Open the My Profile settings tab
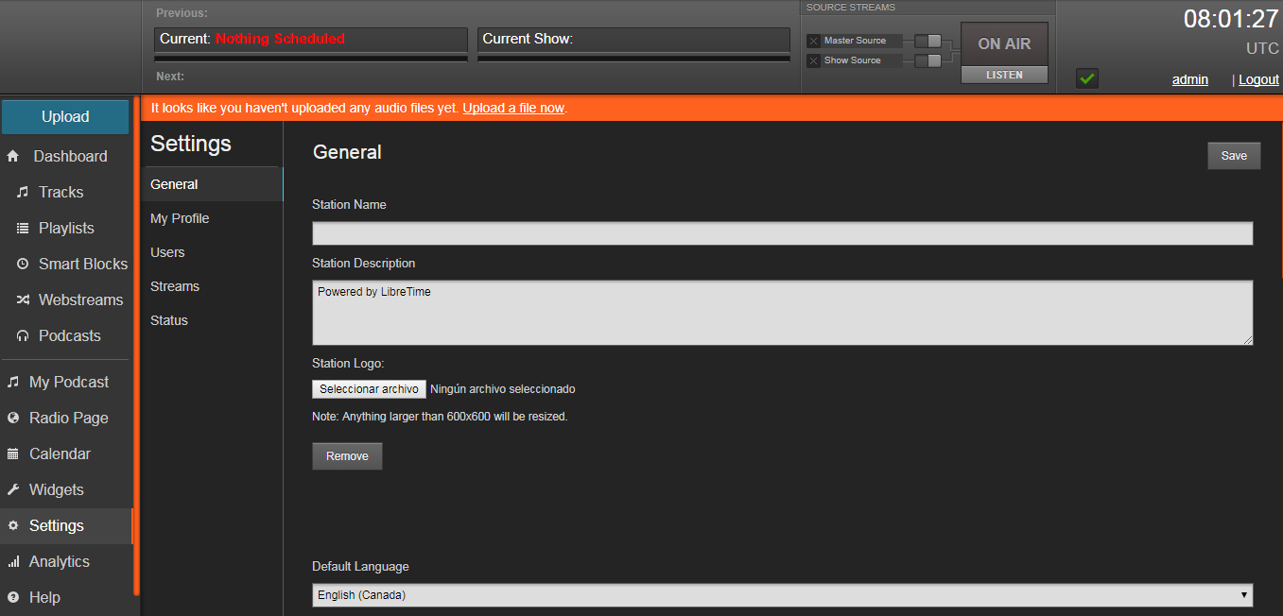Screen dimensions: 1283x616 pos(212,218)
